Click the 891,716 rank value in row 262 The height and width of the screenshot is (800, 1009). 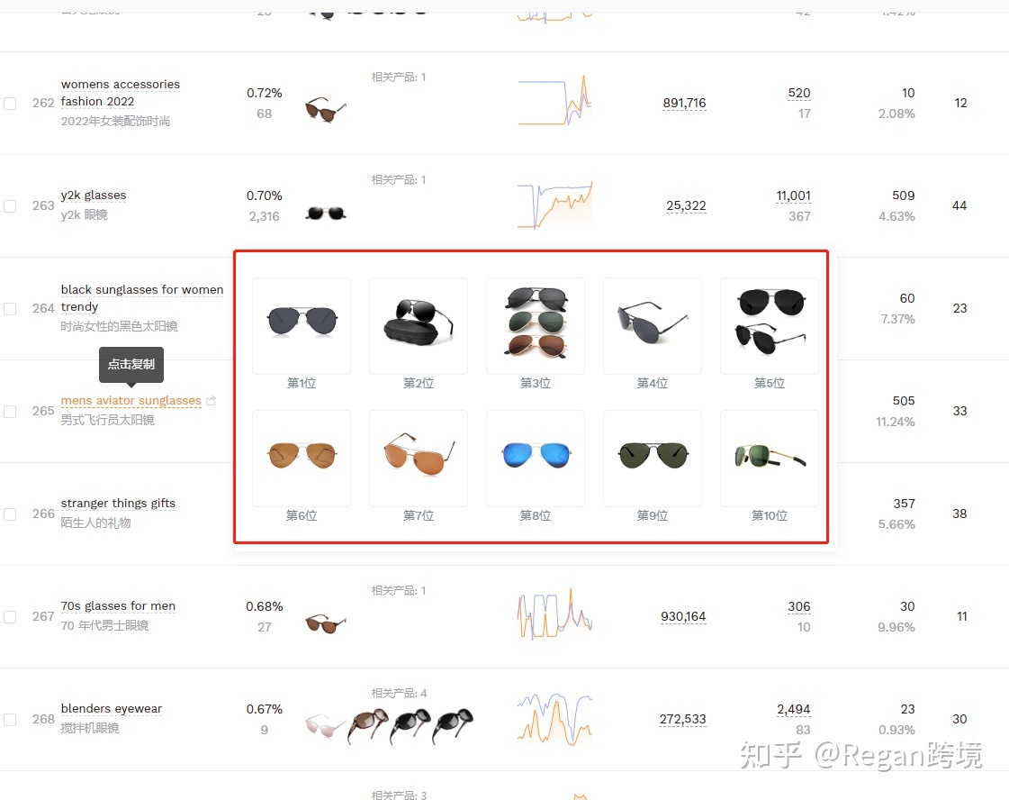684,103
